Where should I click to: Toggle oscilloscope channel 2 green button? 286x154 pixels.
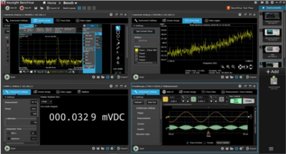click(193, 99)
